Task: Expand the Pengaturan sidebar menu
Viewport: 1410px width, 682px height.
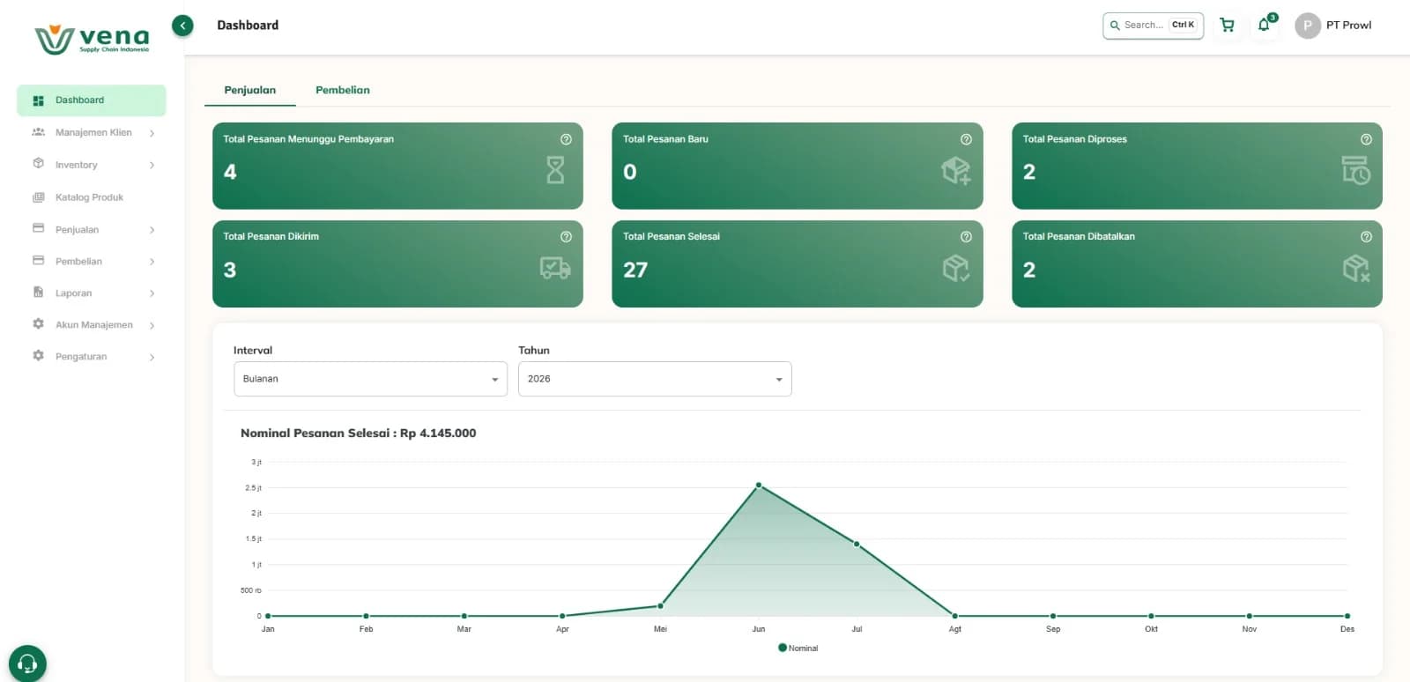Action: (92, 356)
